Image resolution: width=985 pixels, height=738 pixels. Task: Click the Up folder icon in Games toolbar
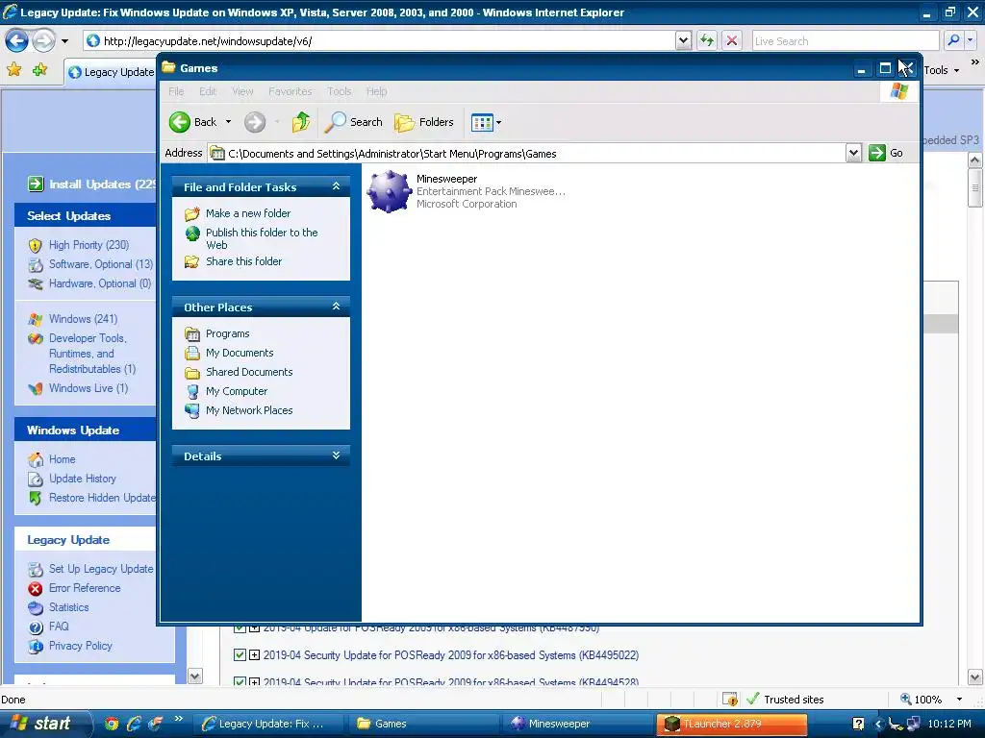click(x=301, y=122)
